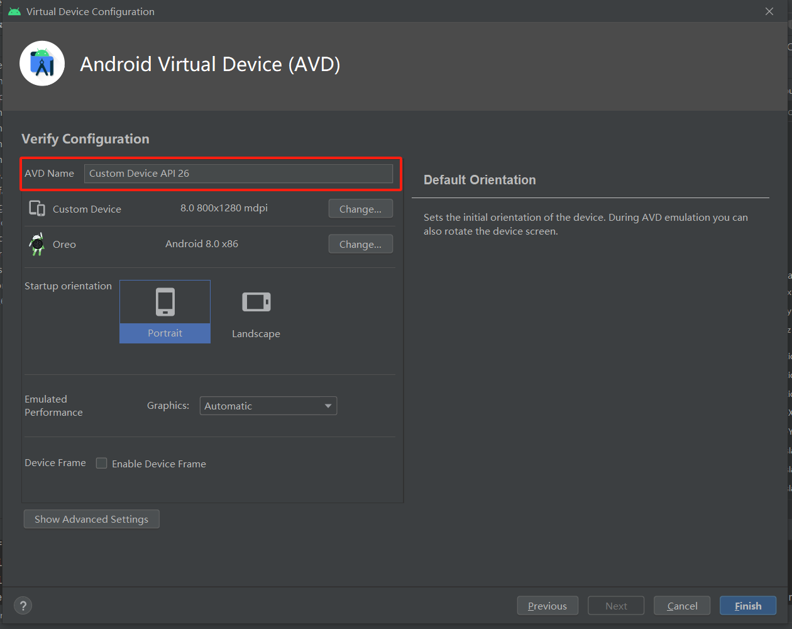Viewport: 792px width, 629px height.
Task: Click the 'Startup orientation' label
Action: [x=68, y=286]
